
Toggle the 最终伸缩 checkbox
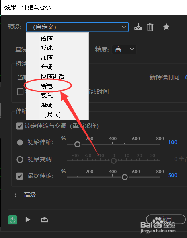click(20, 176)
